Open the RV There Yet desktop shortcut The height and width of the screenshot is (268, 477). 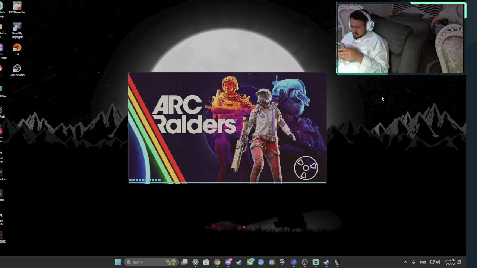[x=17, y=8]
